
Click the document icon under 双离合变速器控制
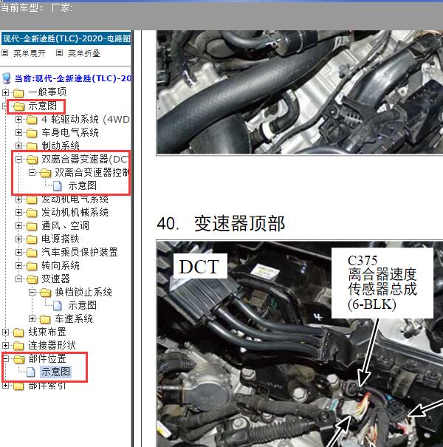pyautogui.click(x=58, y=186)
